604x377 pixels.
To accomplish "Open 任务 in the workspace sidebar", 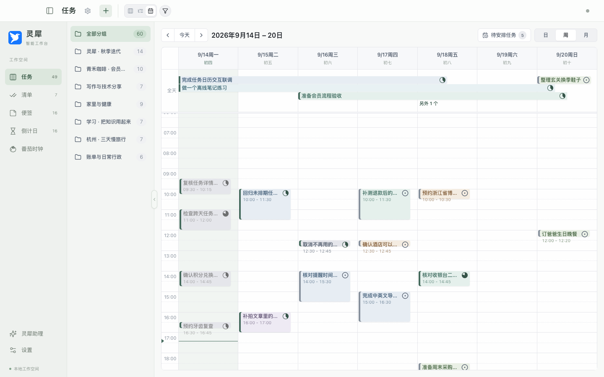I will (34, 77).
